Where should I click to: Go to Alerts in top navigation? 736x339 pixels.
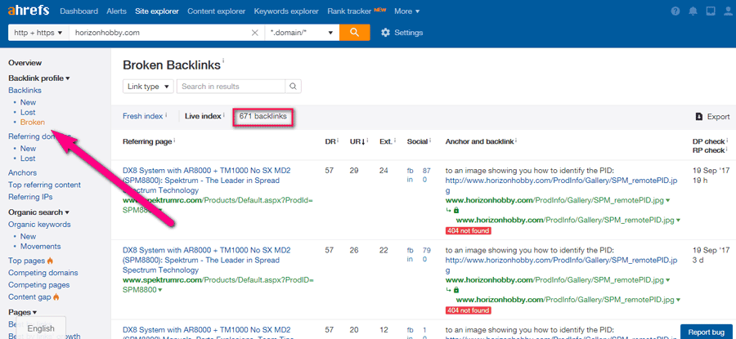tap(116, 11)
